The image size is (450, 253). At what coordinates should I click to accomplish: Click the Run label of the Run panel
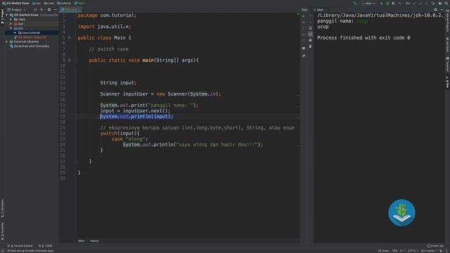point(304,10)
